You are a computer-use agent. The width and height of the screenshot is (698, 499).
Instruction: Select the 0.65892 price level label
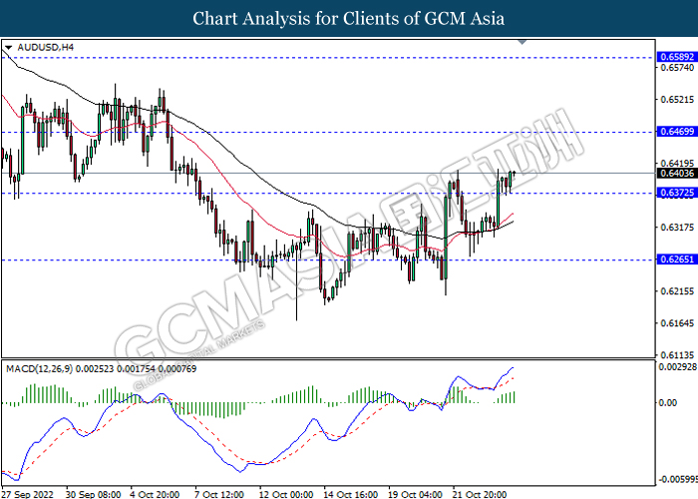pos(677,57)
